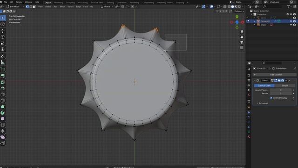Hide Circle.001 with its eye icon

pos(291,21)
